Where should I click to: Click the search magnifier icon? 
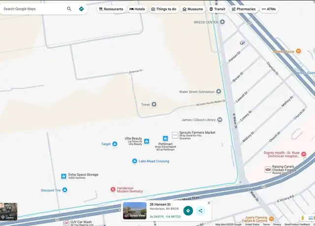click(x=69, y=9)
